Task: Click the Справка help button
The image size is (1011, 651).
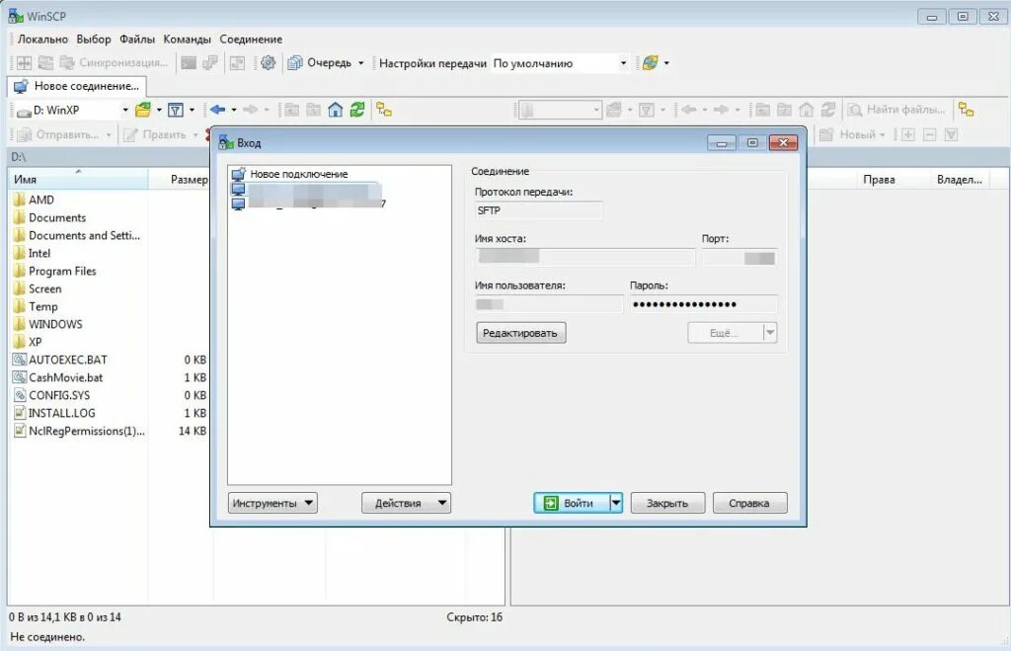Action: (x=749, y=503)
